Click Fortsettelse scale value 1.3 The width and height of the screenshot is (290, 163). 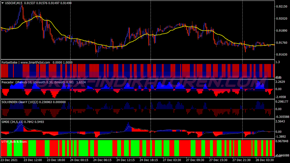click(278, 62)
